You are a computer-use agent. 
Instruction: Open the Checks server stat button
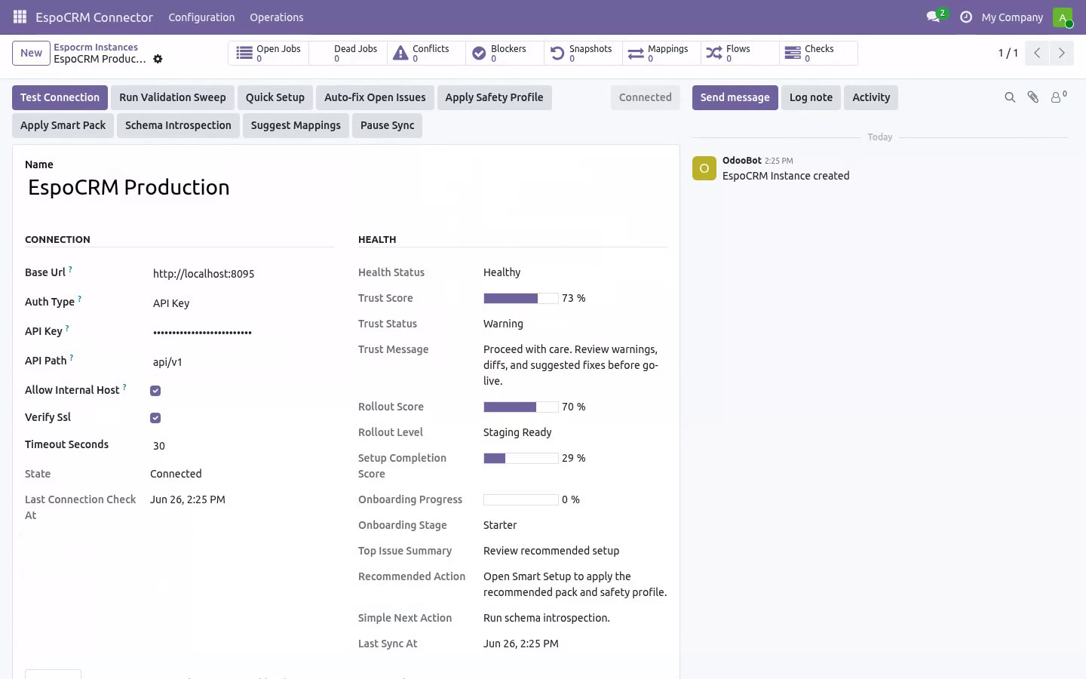818,53
